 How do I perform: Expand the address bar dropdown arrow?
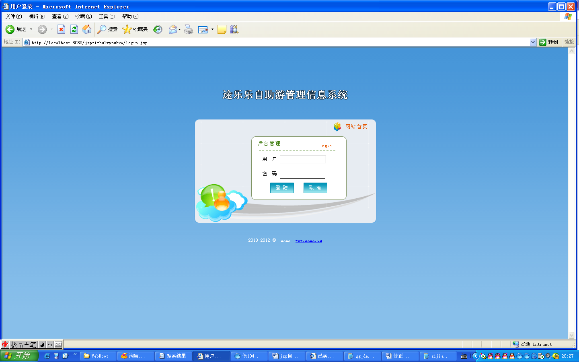point(533,42)
